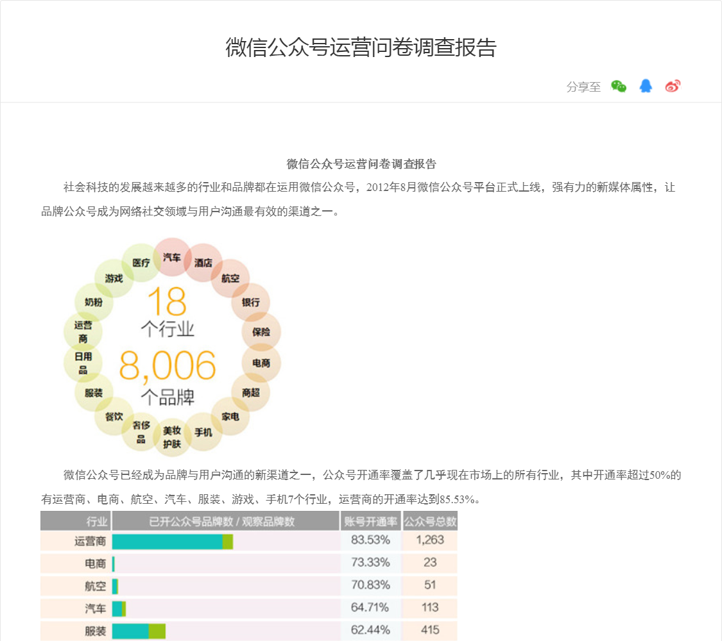Viewport: 722px width, 641px height.
Task: Click the teal bar in the 运营商 row
Action: (168, 542)
